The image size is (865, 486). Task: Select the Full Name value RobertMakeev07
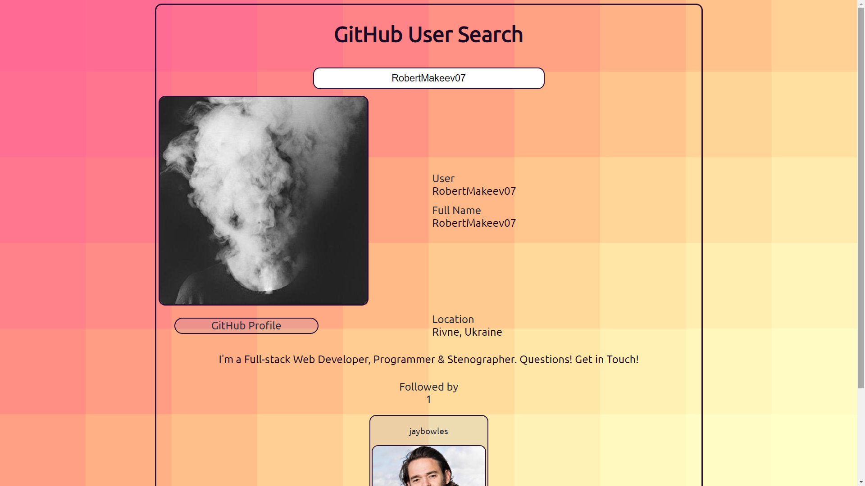coord(474,223)
